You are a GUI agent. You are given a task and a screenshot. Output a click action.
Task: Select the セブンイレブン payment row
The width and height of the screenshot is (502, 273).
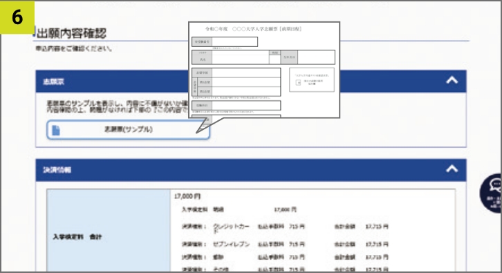click(285, 244)
